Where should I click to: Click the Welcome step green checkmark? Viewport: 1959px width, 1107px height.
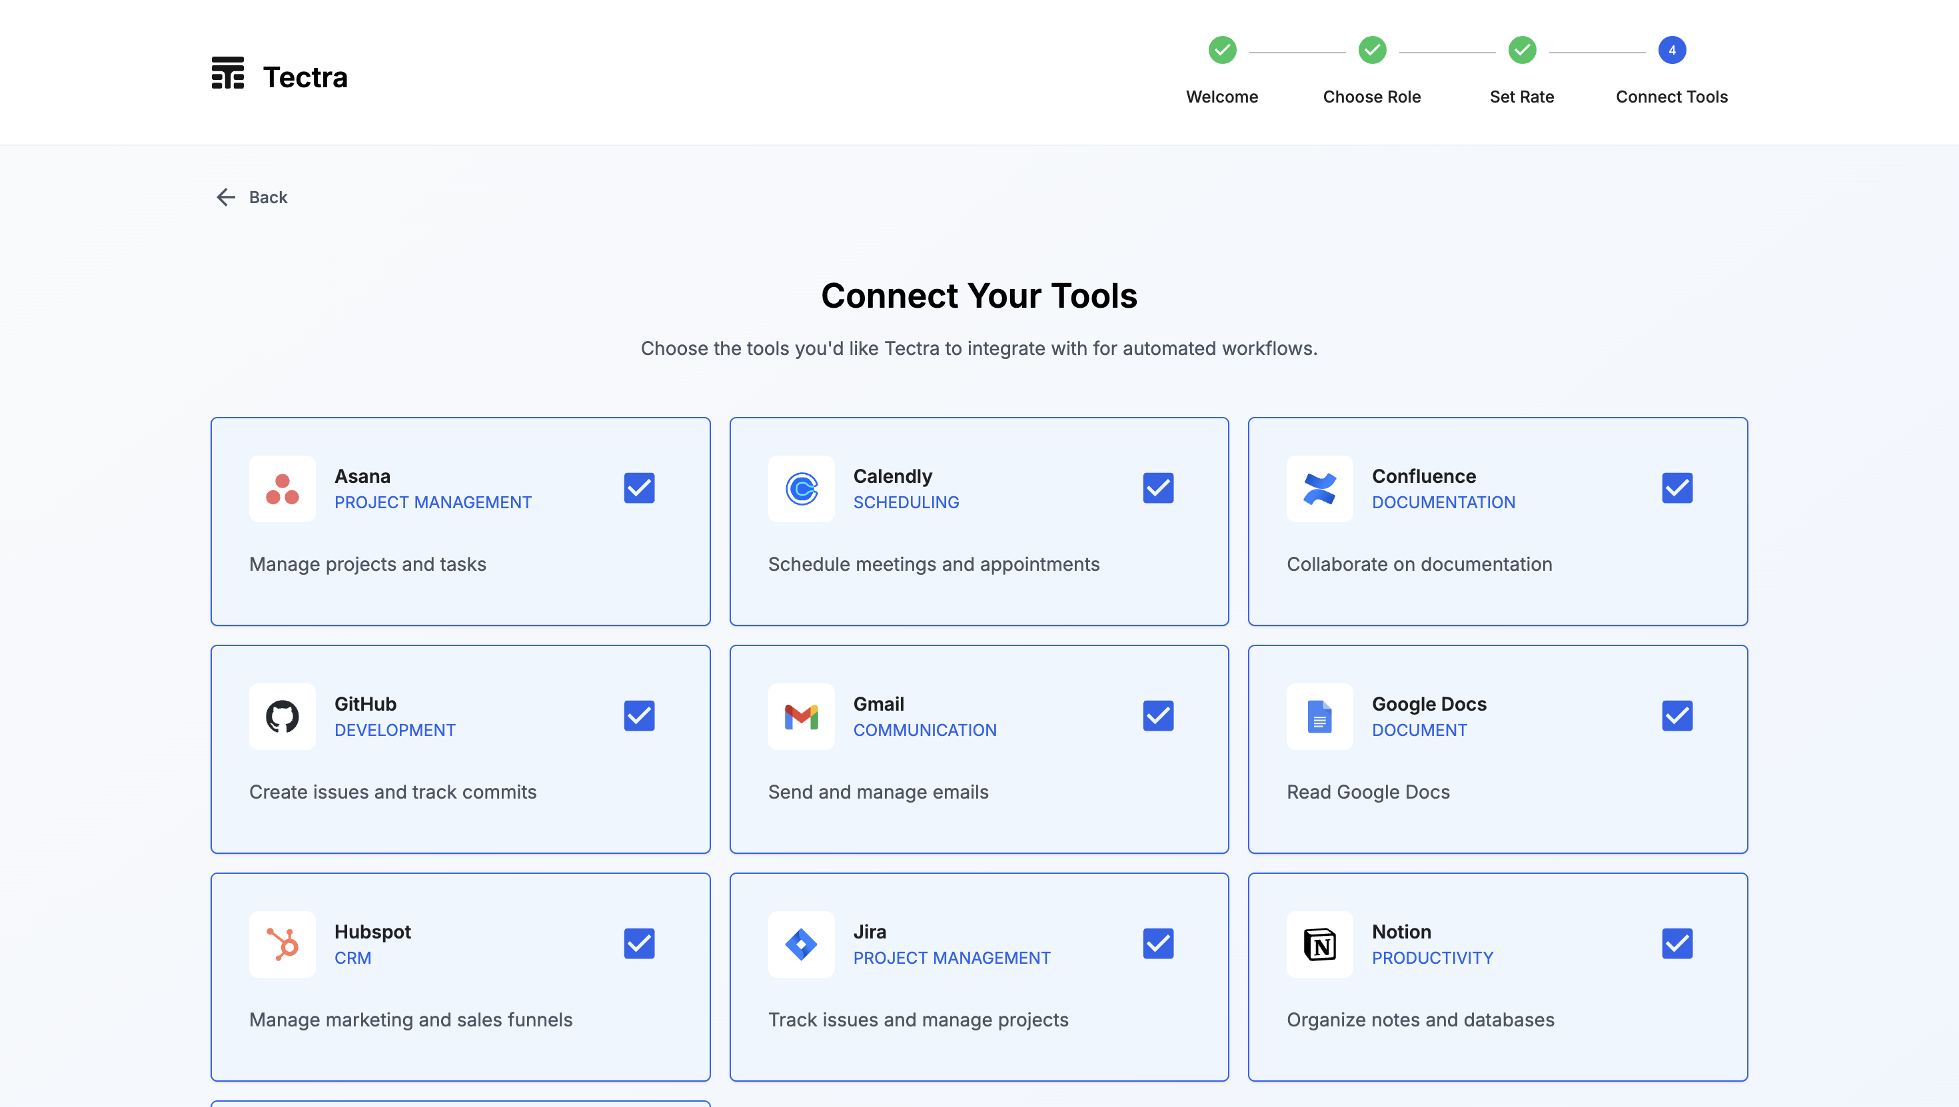click(1222, 50)
